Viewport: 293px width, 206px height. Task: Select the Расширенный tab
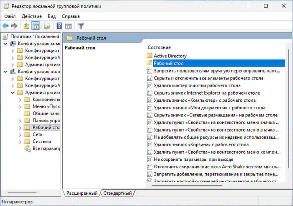click(x=82, y=193)
